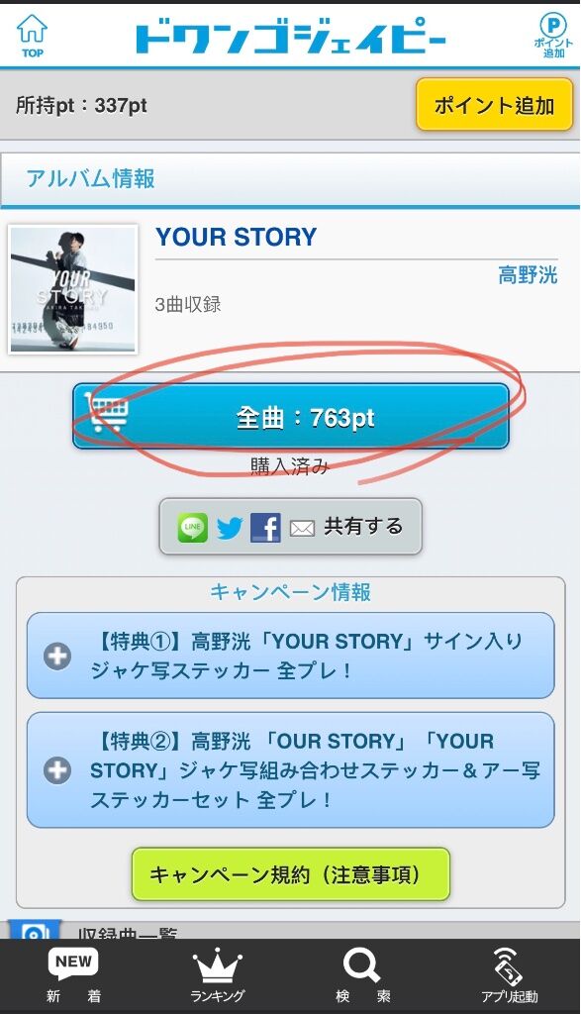Expand 特典② campaign plus icon

tap(56, 770)
